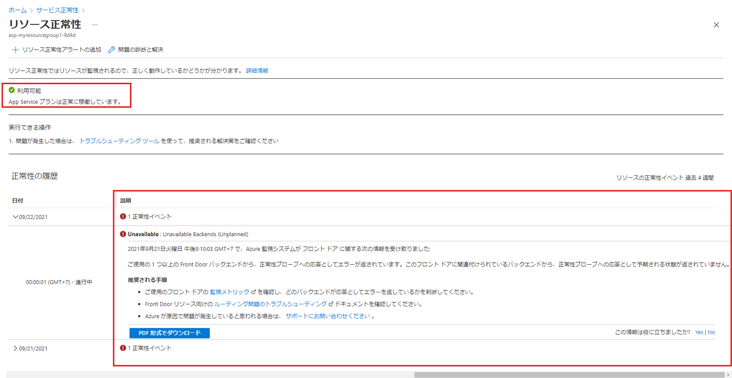This screenshot has width=732, height=378.
Task: Go to ホーム breadcrumb
Action: (18, 10)
